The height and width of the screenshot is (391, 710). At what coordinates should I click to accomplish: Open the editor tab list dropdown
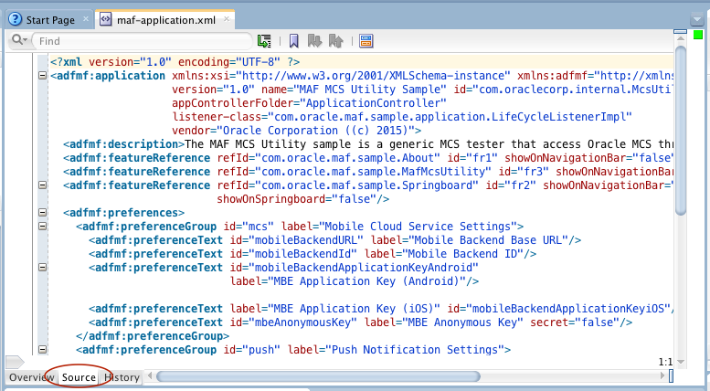[697, 19]
